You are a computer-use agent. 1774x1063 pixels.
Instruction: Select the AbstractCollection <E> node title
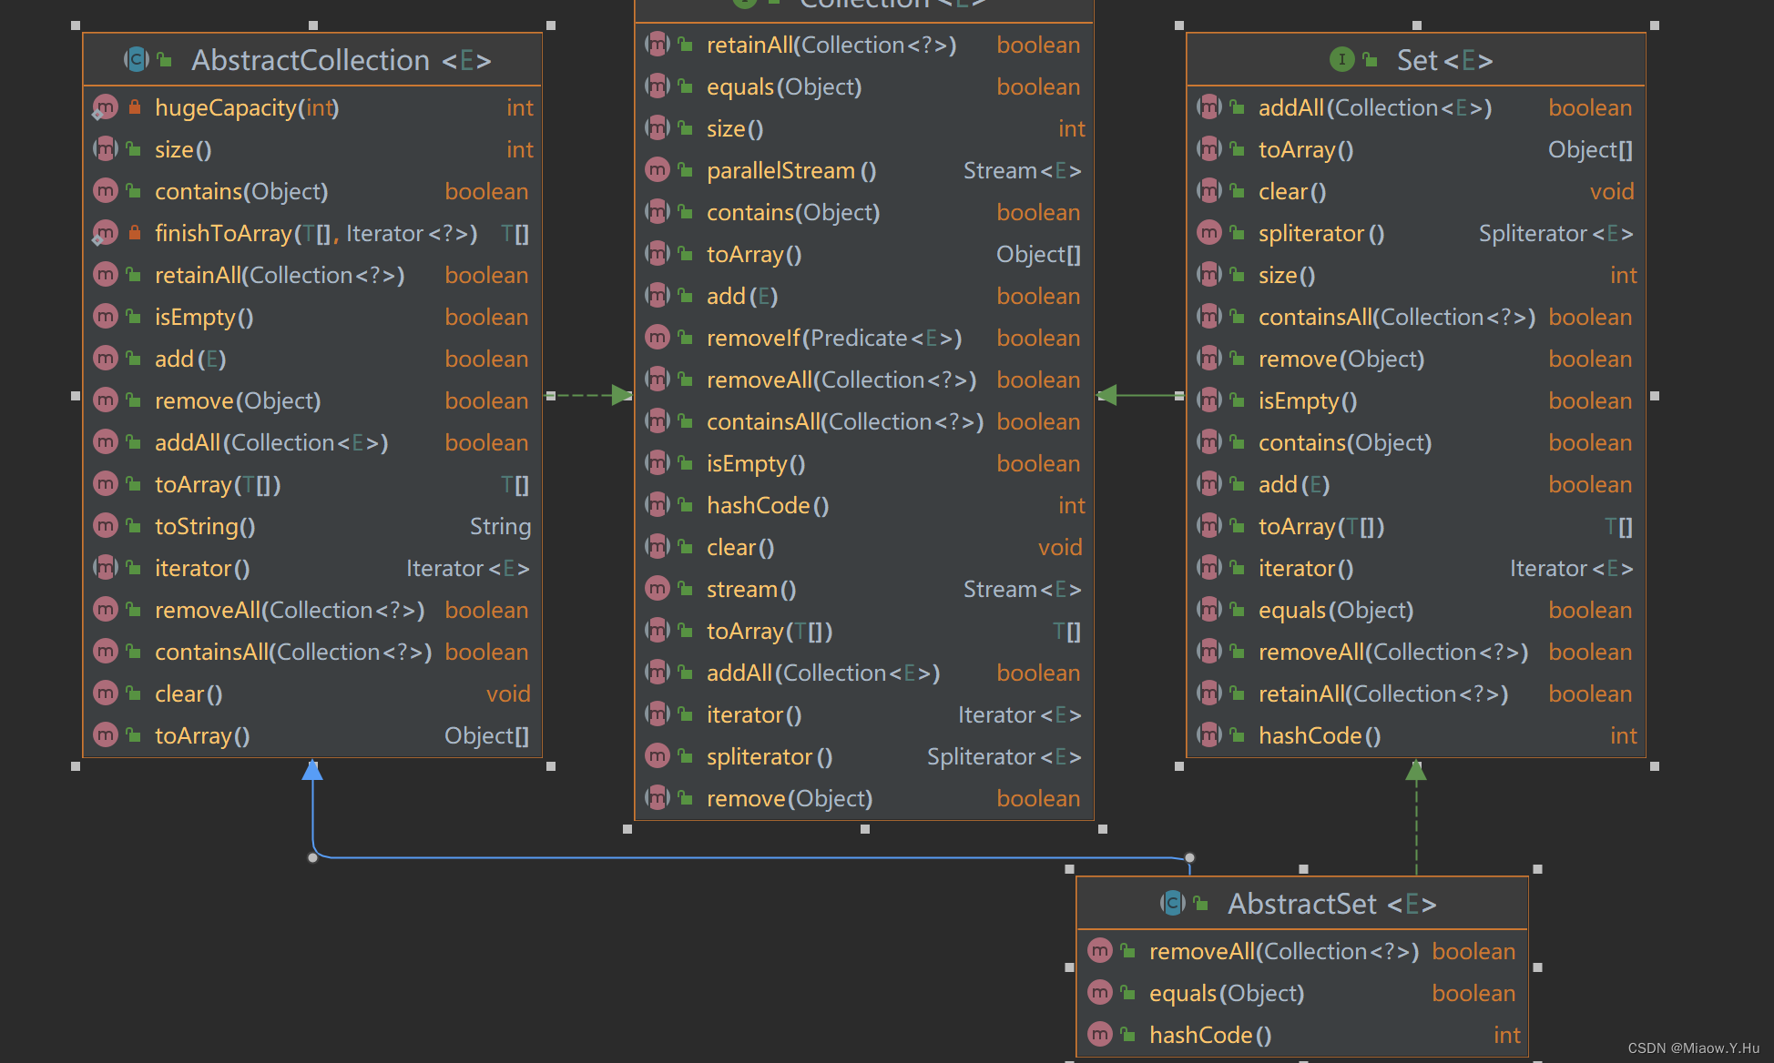(342, 60)
